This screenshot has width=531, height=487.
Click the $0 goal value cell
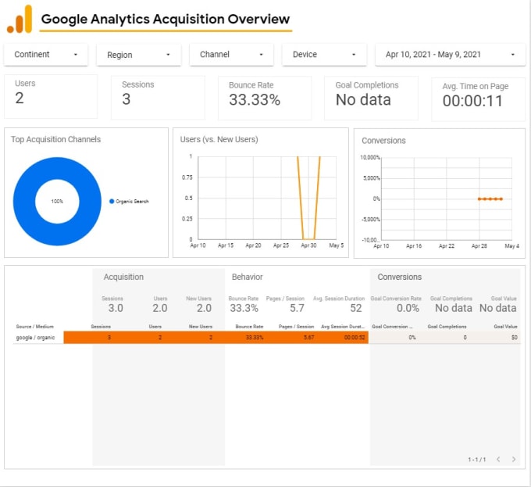(515, 338)
